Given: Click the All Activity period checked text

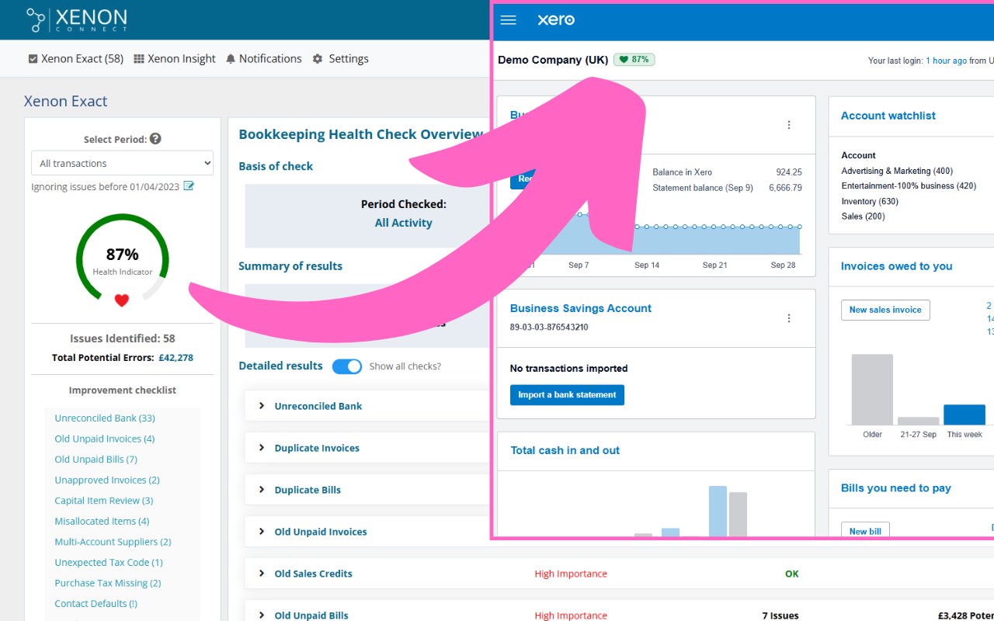Looking at the screenshot, I should click(x=403, y=223).
